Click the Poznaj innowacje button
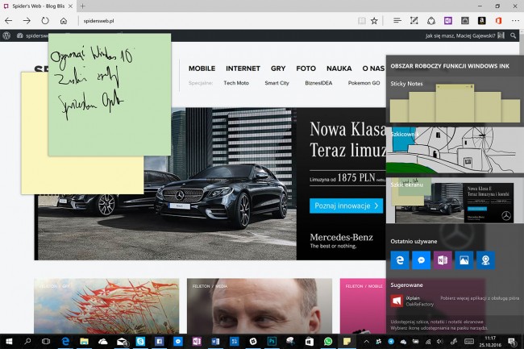This screenshot has height=349, width=524. pos(346,206)
